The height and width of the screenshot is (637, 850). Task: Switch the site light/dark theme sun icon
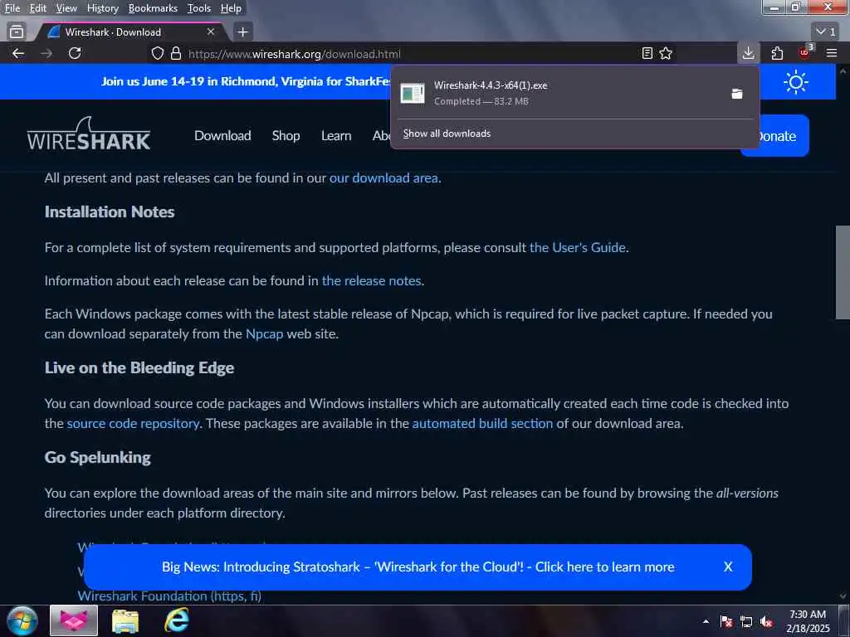795,82
